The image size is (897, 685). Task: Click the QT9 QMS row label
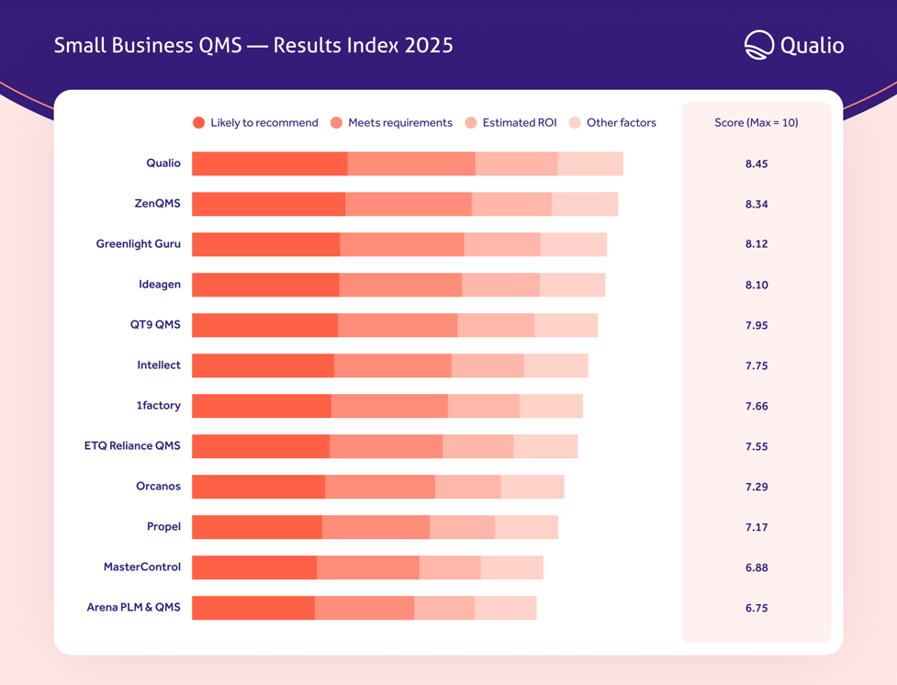pyautogui.click(x=155, y=324)
